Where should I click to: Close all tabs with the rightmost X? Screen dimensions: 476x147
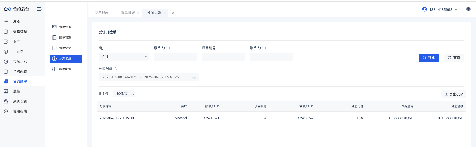point(173,13)
